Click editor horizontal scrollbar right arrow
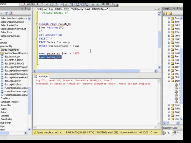This screenshot has width=191, height=143. click(x=156, y=71)
